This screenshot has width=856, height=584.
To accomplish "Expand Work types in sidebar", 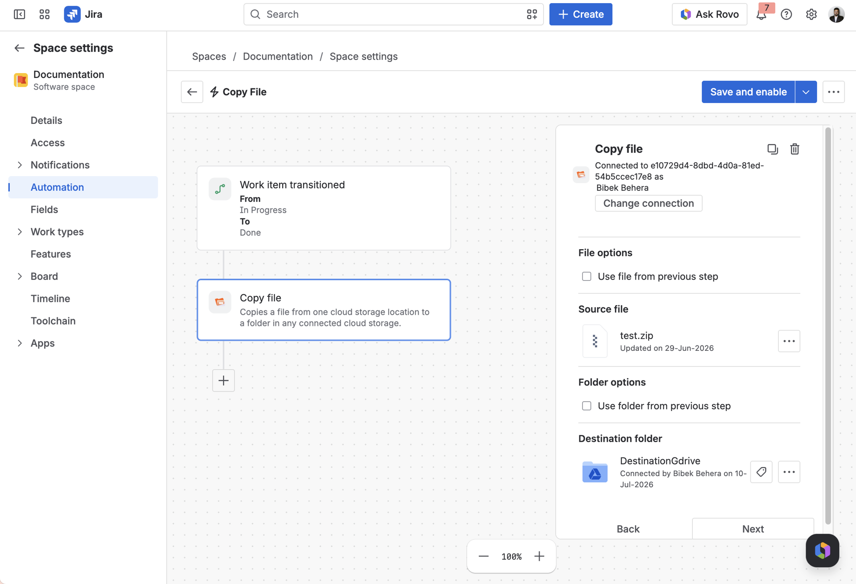I will click(20, 232).
